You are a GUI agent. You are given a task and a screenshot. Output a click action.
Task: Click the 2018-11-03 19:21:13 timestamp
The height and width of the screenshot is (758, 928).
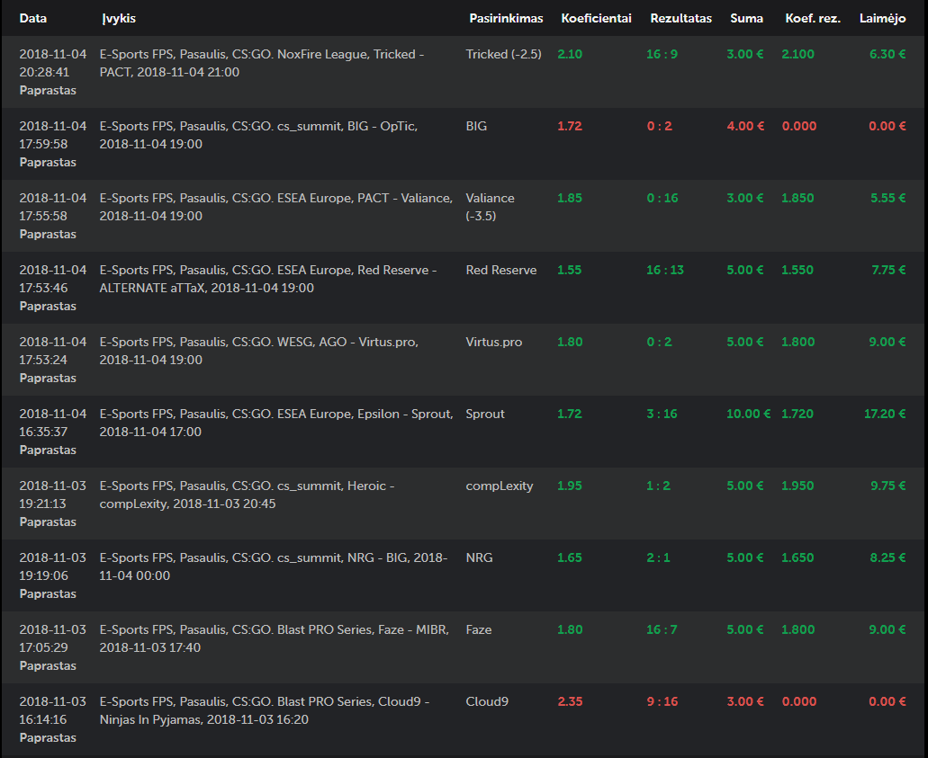pyautogui.click(x=53, y=495)
